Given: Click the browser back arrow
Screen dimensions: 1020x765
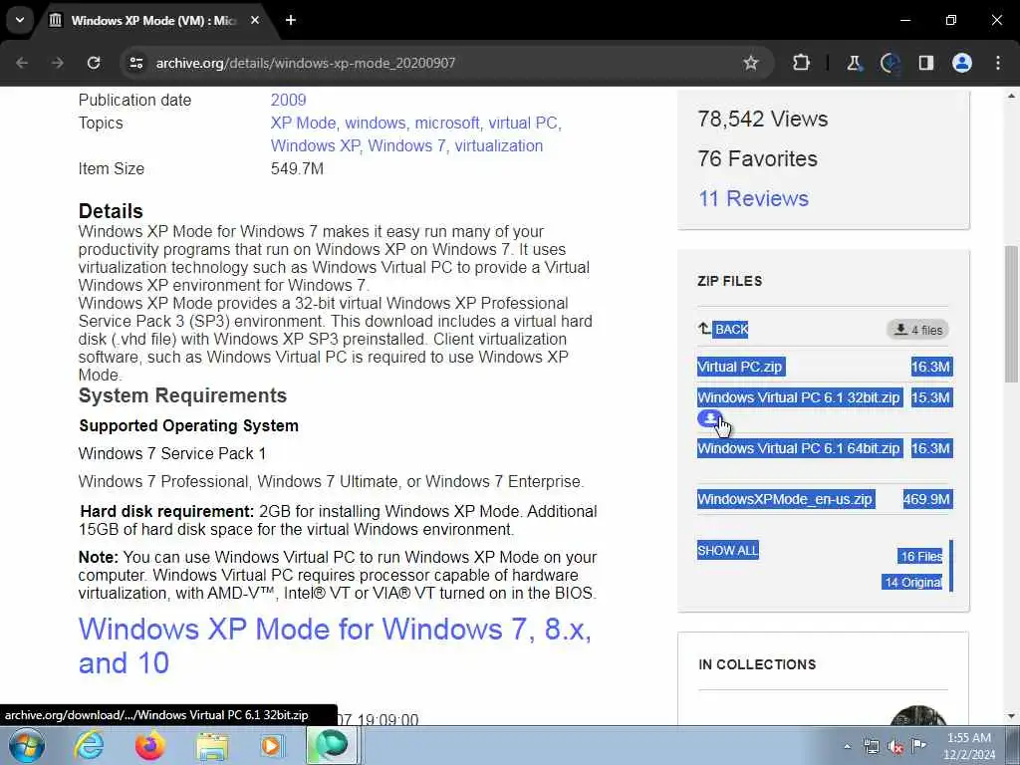Looking at the screenshot, I should (x=22, y=63).
